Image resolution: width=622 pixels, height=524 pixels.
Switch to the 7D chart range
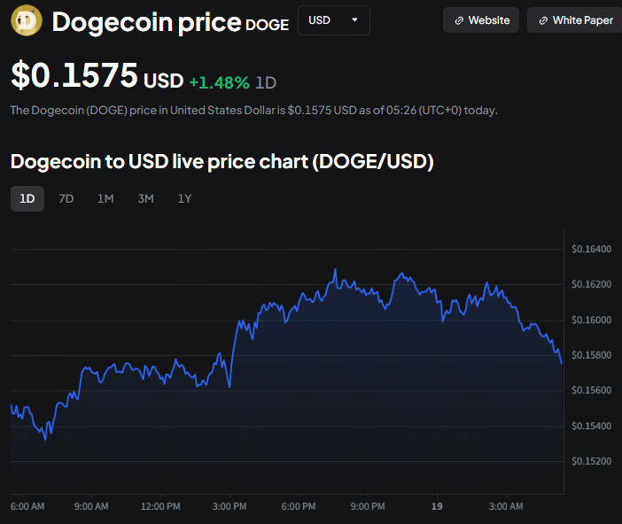66,199
